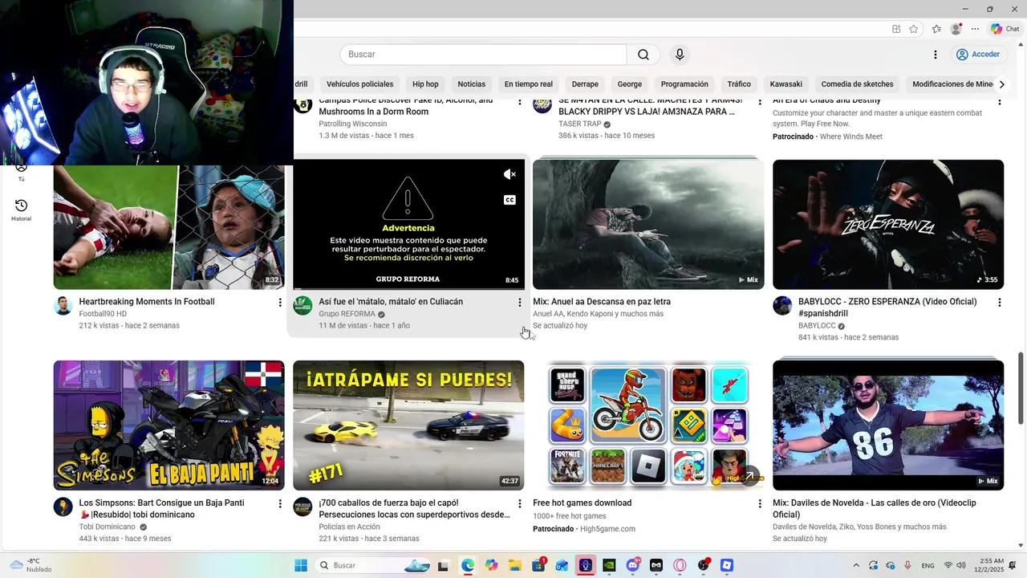The width and height of the screenshot is (1027, 578).
Task: Click the 12:04 duration badge on Los Simpsons thumbnail
Action: [x=270, y=481]
